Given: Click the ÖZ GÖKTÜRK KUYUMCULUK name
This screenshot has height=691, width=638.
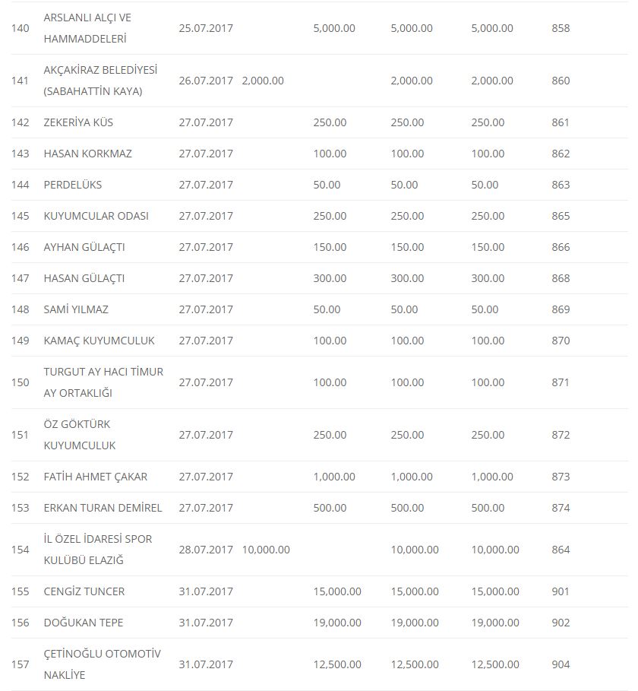Looking at the screenshot, I should coord(80,435).
